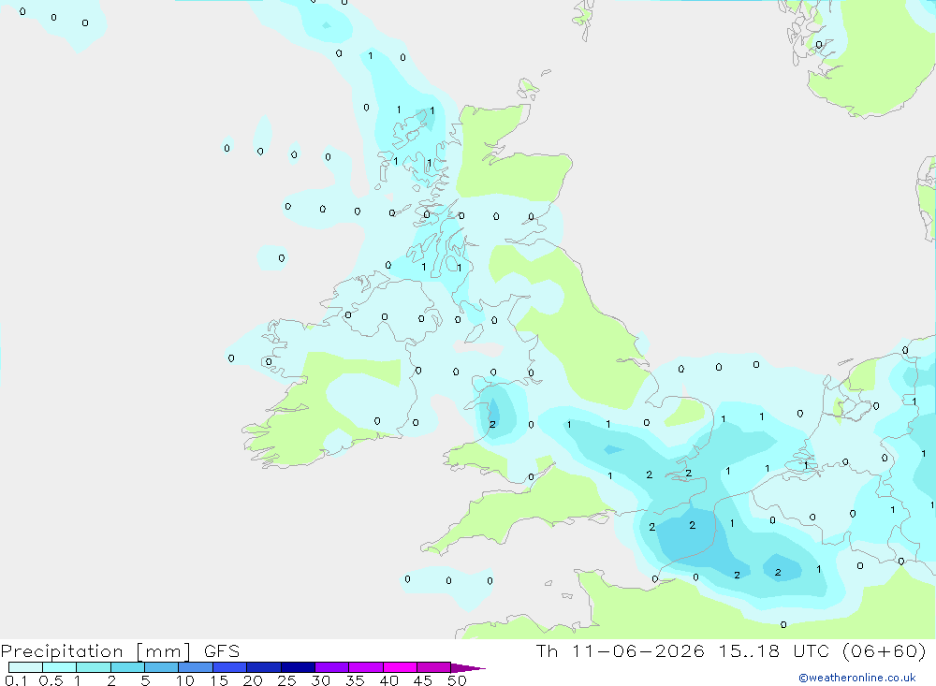Pick the 0.1–0.5 mm legend swatch

point(25,667)
